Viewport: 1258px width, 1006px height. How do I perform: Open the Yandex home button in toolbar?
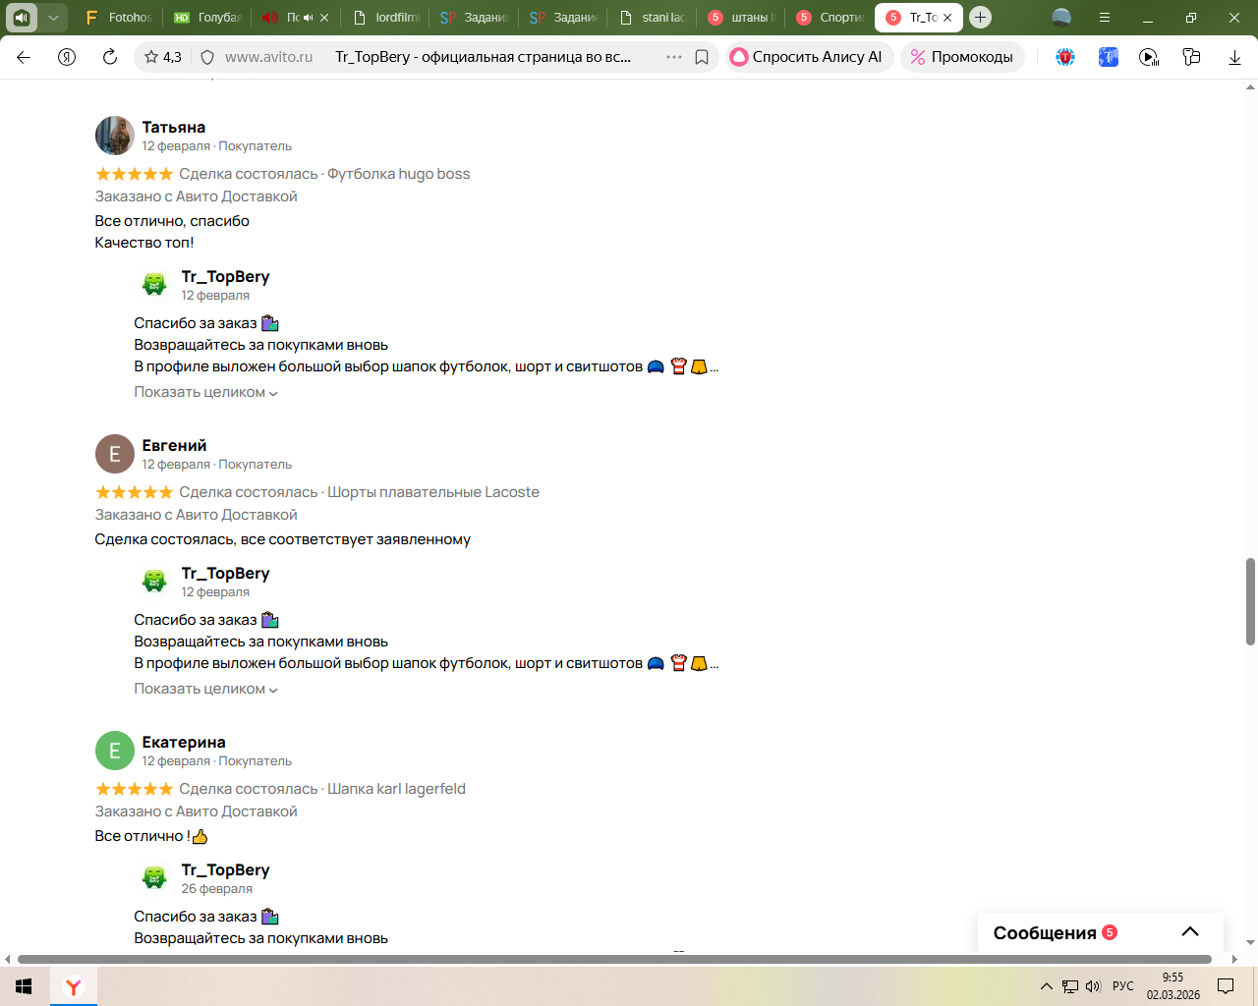67,57
